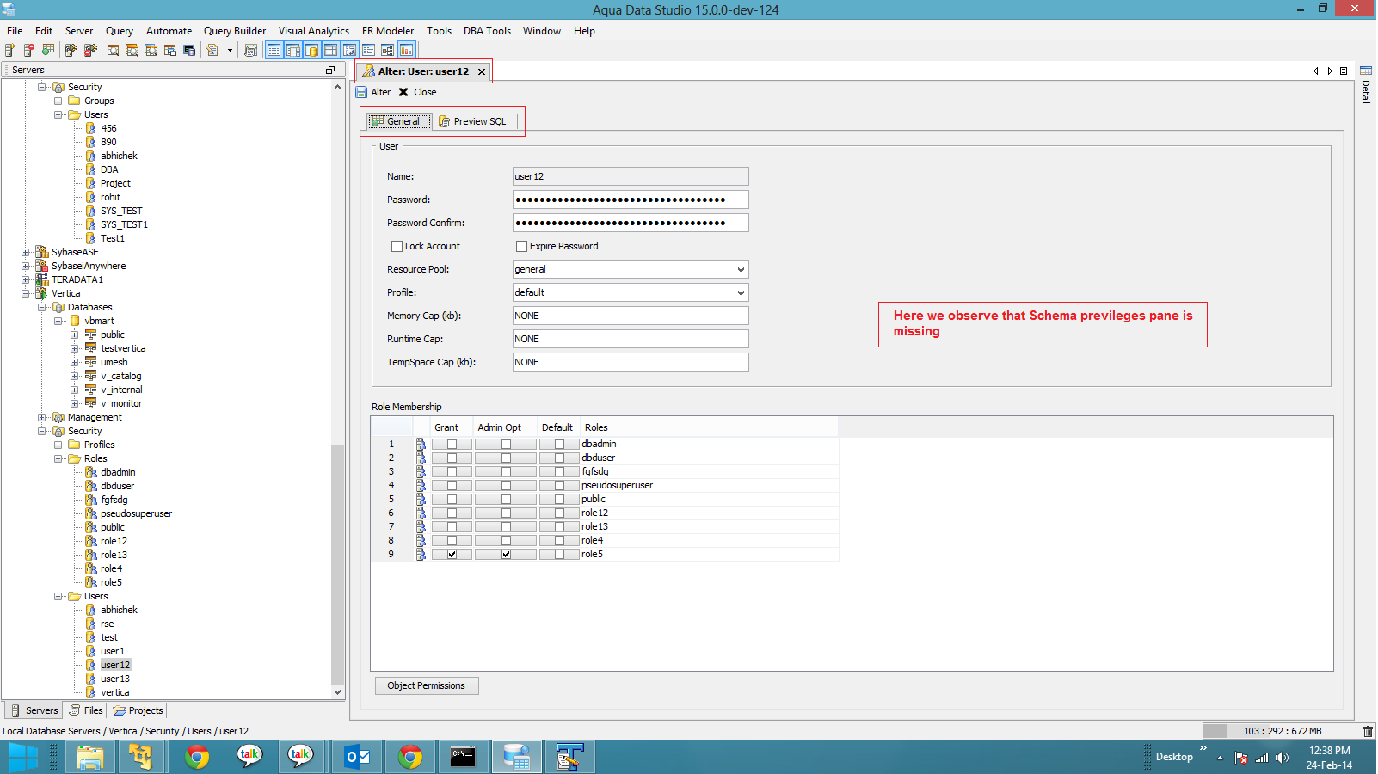
Task: Open Outlook from the taskbar
Action: pos(356,757)
